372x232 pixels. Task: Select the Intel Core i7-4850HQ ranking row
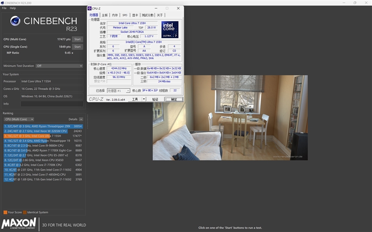point(43,174)
